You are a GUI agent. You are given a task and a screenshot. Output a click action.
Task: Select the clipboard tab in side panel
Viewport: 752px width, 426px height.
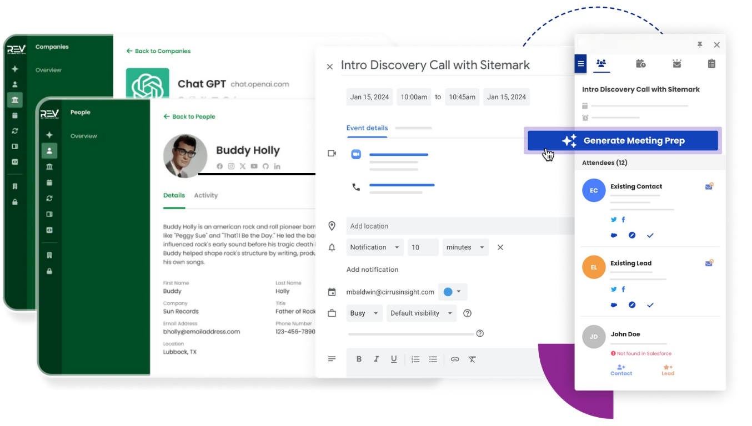point(711,64)
